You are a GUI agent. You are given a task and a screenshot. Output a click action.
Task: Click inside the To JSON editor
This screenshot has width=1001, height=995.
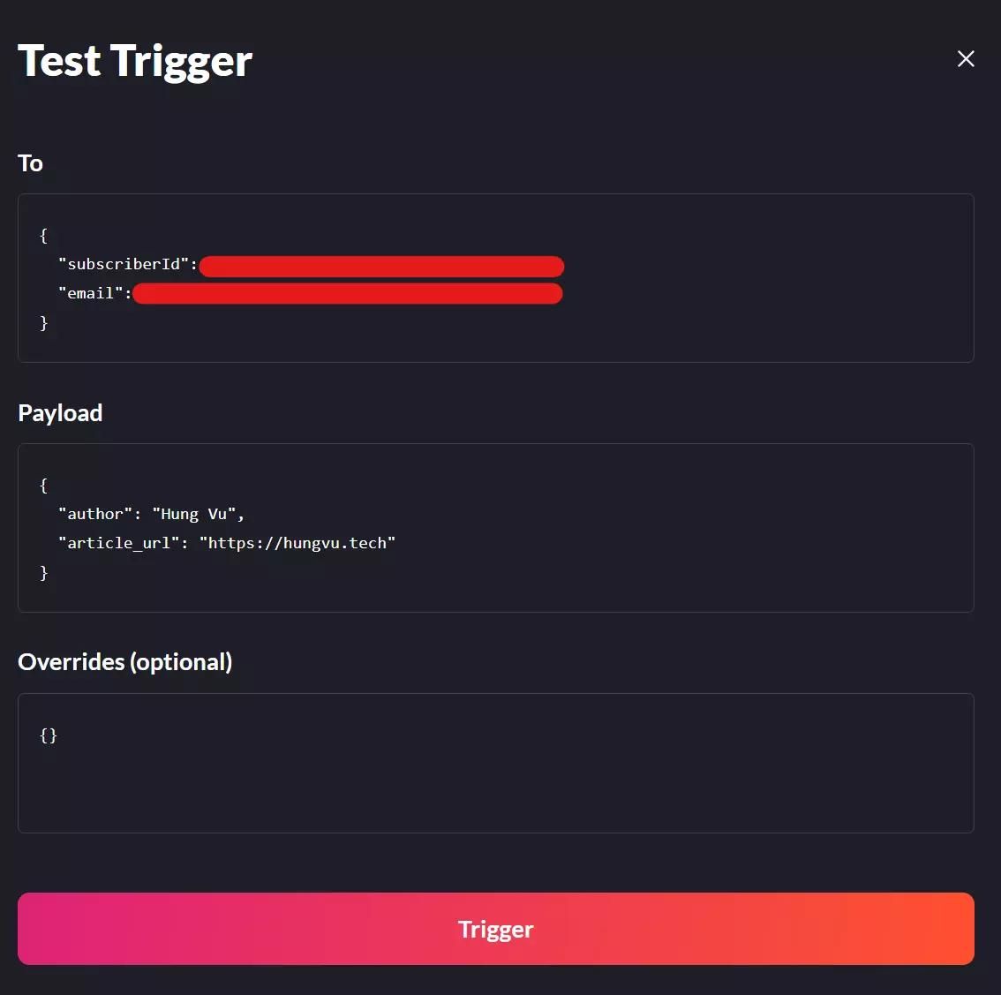pos(494,278)
